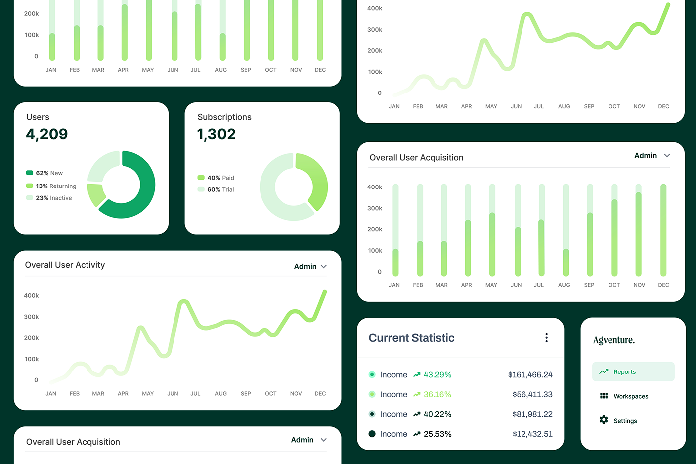
Task: Click the Subscriptions donut chart
Action: point(294,187)
